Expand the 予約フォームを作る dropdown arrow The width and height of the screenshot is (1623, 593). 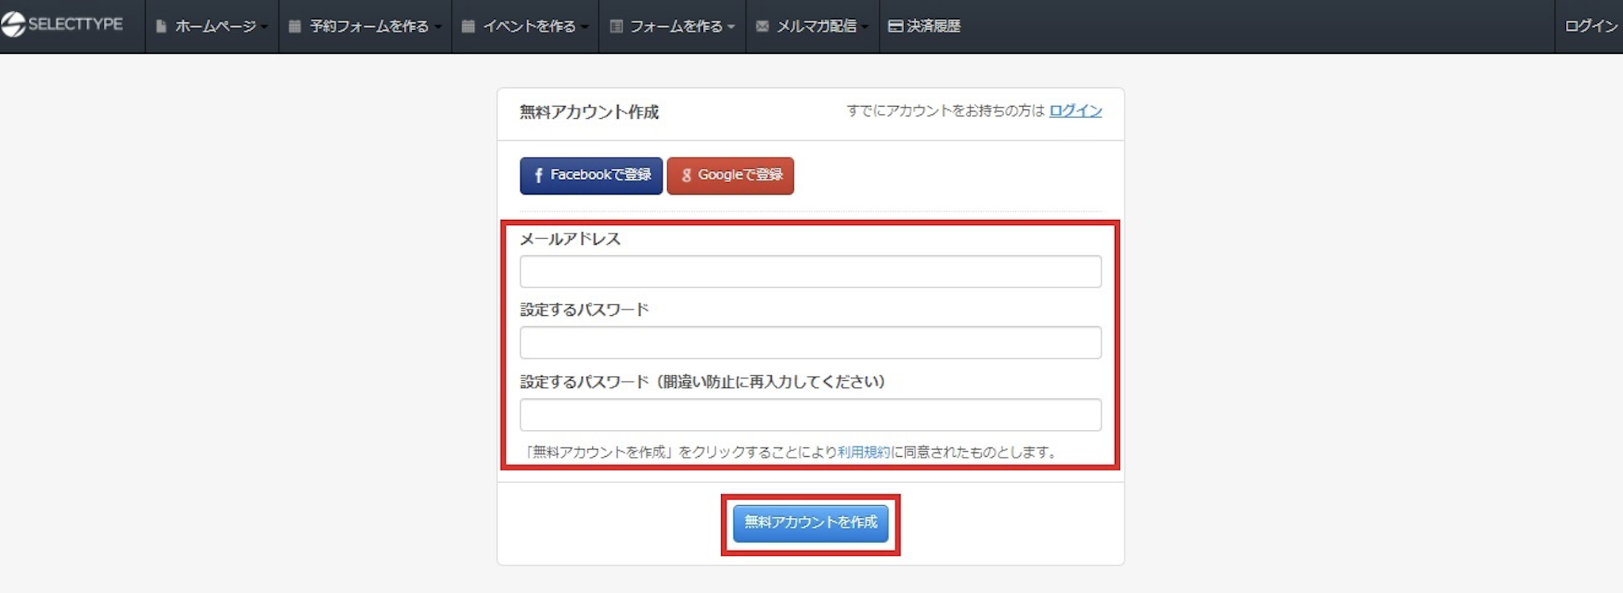(437, 27)
